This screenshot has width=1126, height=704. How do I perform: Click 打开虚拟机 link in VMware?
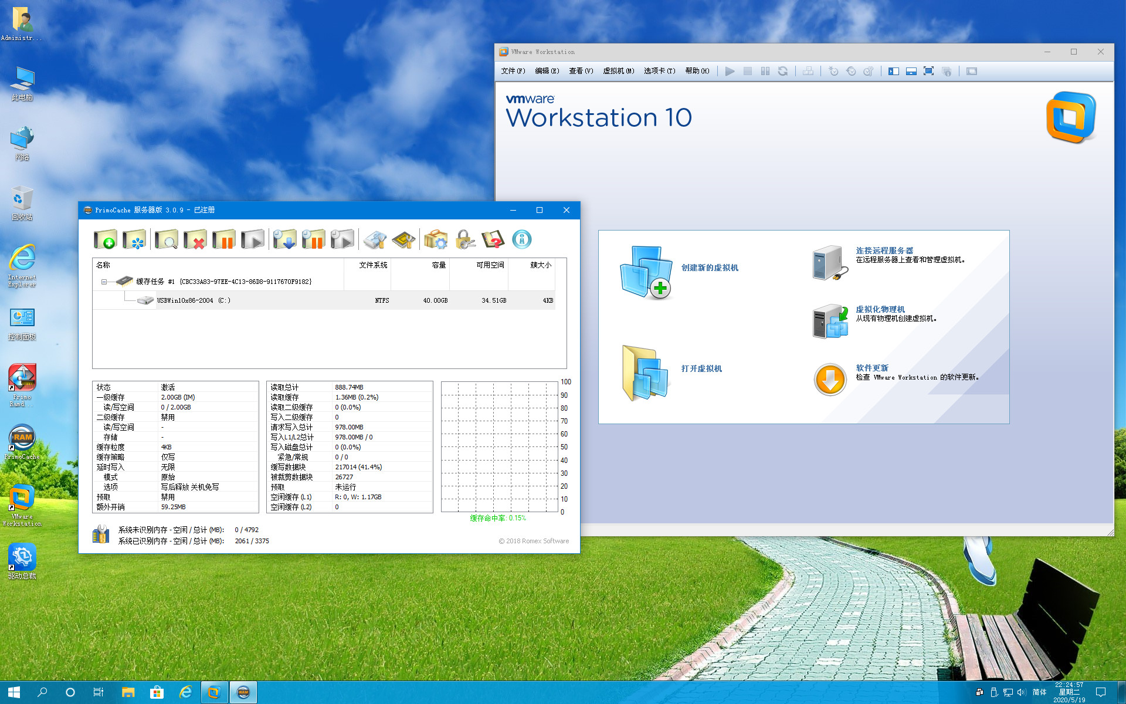pyautogui.click(x=701, y=368)
